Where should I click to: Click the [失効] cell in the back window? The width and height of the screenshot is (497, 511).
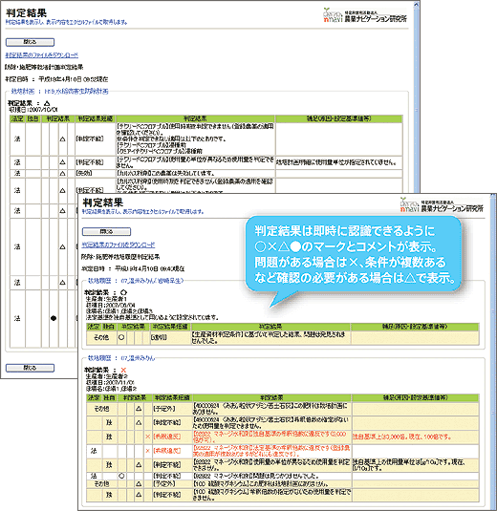(x=96, y=174)
